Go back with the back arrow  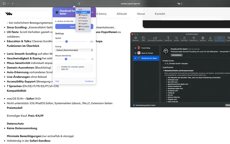(x=13, y=3)
